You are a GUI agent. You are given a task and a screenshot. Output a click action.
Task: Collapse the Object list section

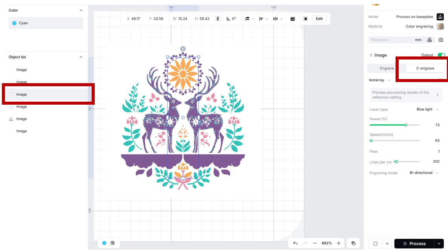pos(81,57)
